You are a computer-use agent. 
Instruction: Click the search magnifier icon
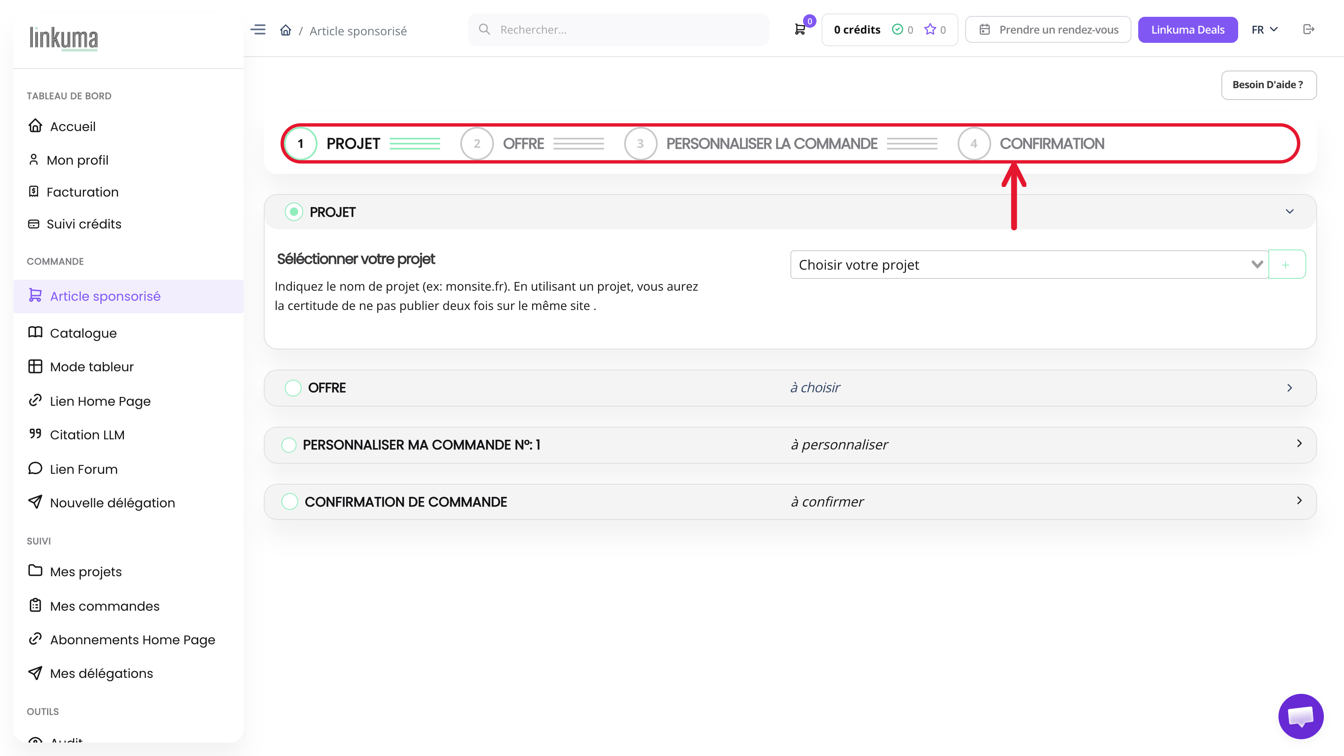[x=484, y=29]
